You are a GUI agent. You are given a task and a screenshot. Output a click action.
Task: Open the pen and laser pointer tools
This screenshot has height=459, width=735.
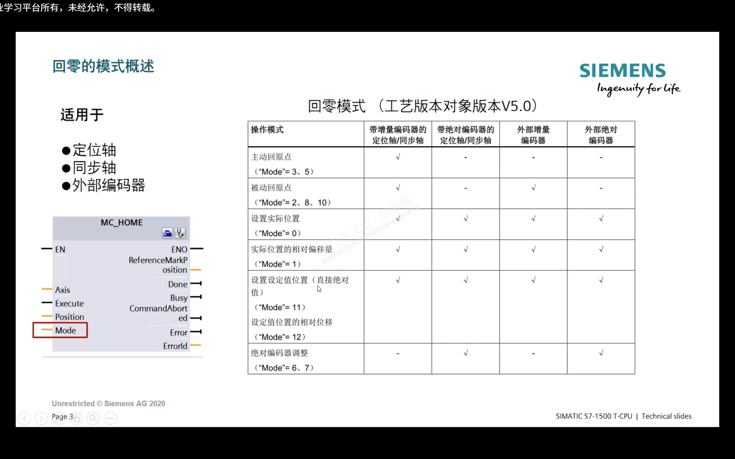click(59, 418)
